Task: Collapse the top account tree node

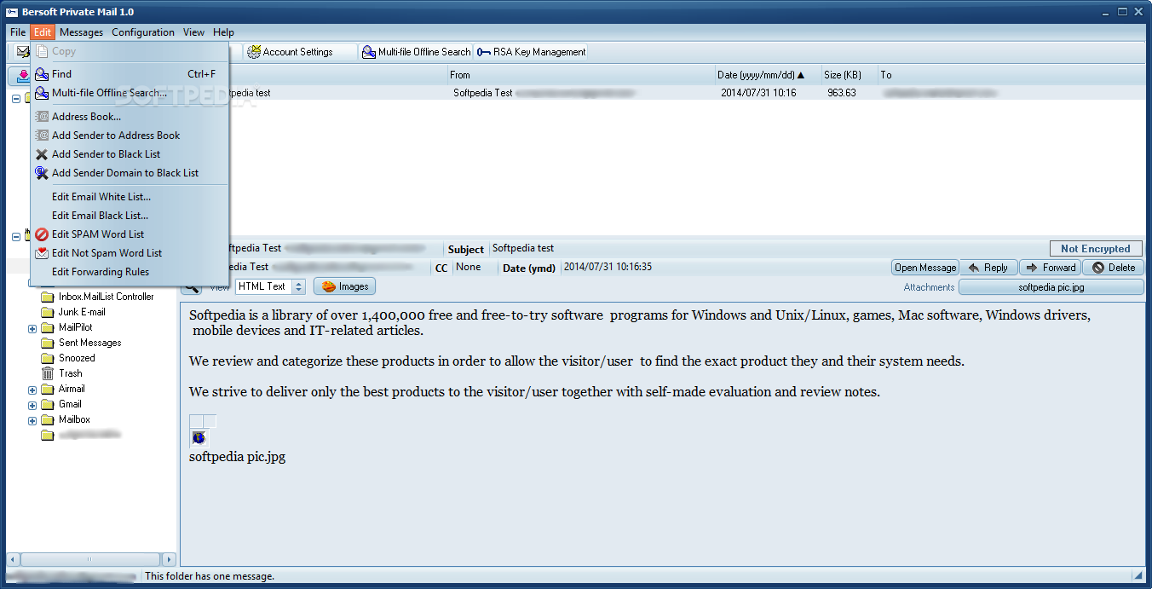Action: 16,99
